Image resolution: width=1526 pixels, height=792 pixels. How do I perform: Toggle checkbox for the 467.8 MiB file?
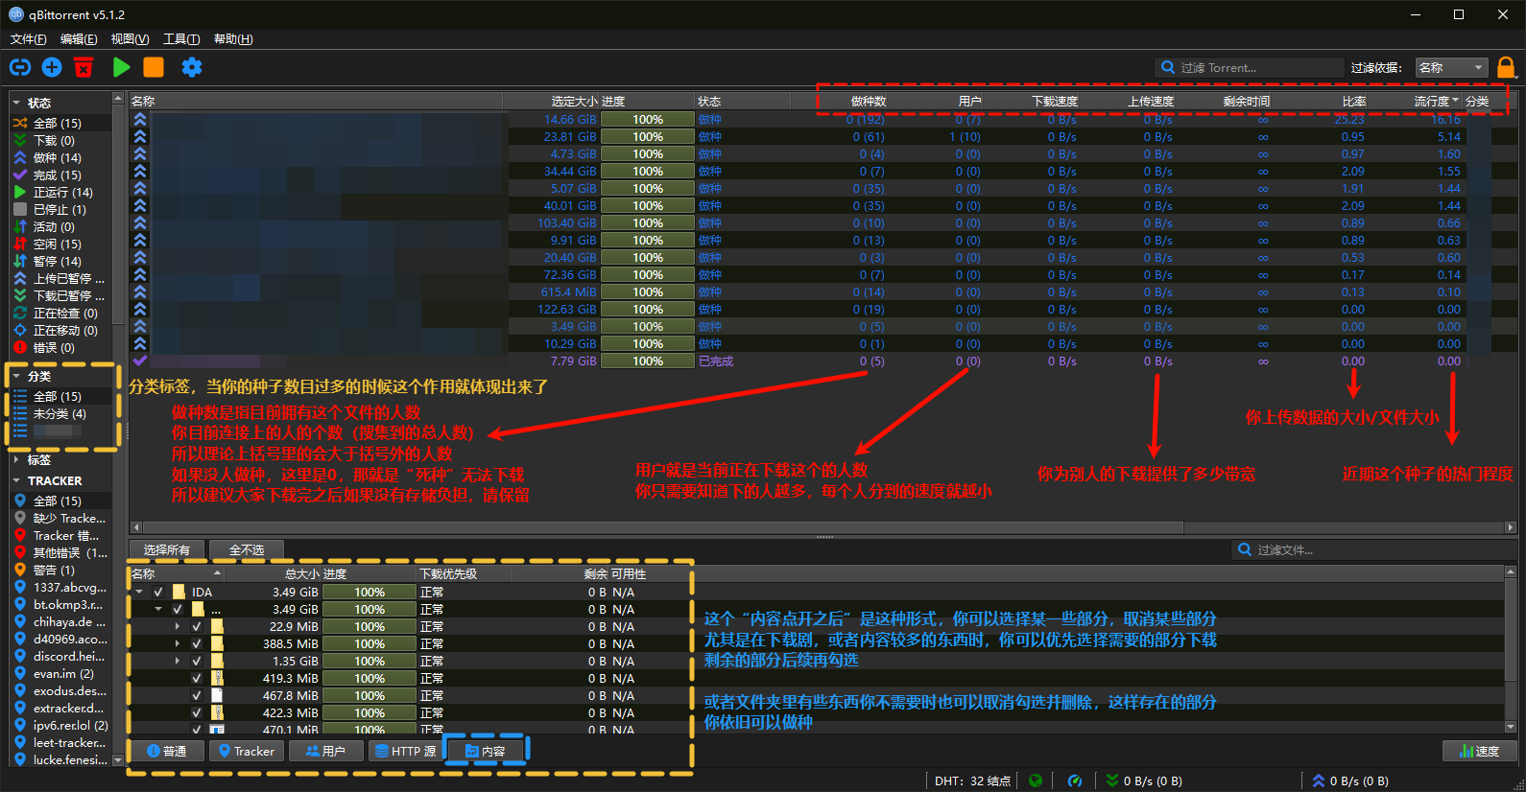click(x=197, y=695)
